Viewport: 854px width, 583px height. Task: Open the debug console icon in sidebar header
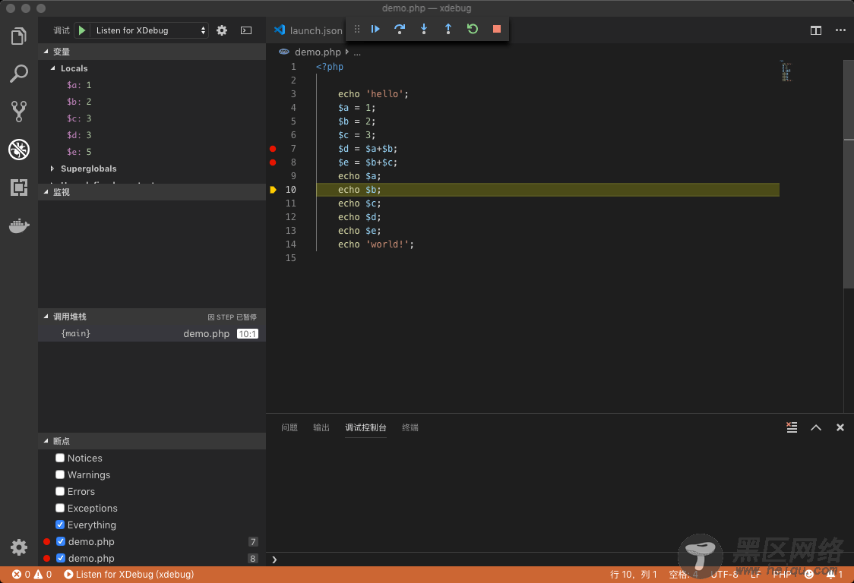pos(246,30)
